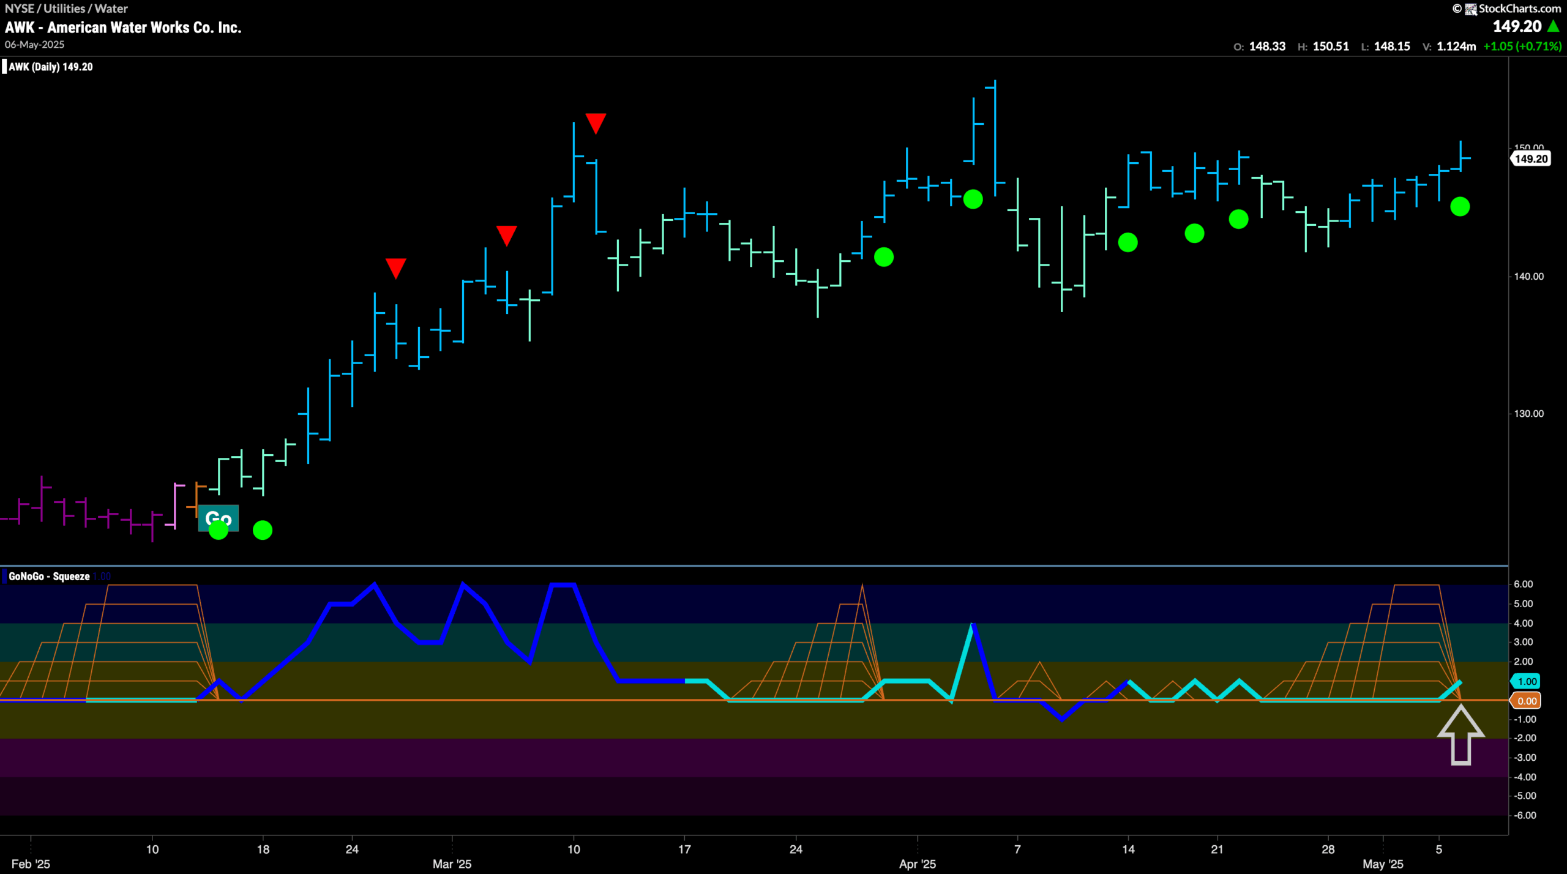Click the orange 0.00 oscillator value tag

[1527, 701]
